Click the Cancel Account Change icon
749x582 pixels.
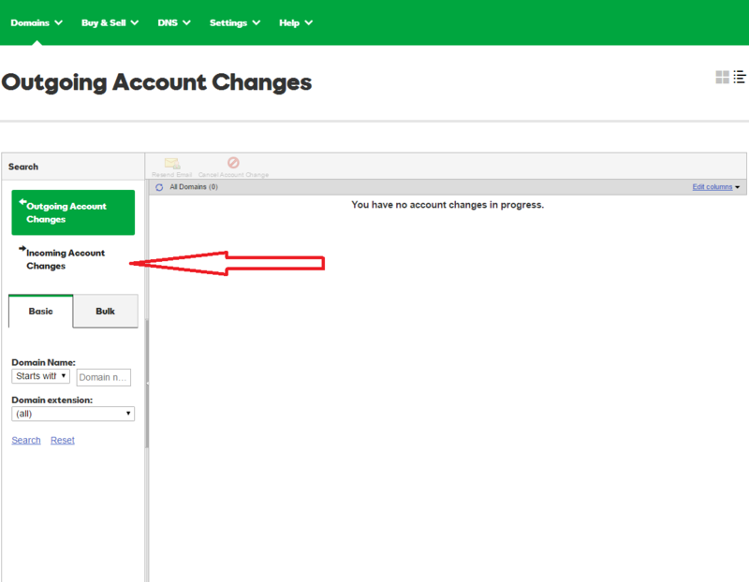pos(233,163)
